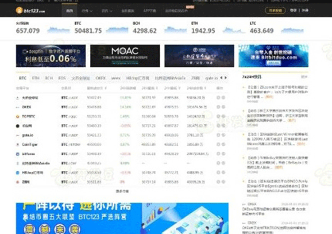Select the BCH tab above the market table
Image resolution: width=332 pixels, height=234 pixels.
tap(49, 78)
